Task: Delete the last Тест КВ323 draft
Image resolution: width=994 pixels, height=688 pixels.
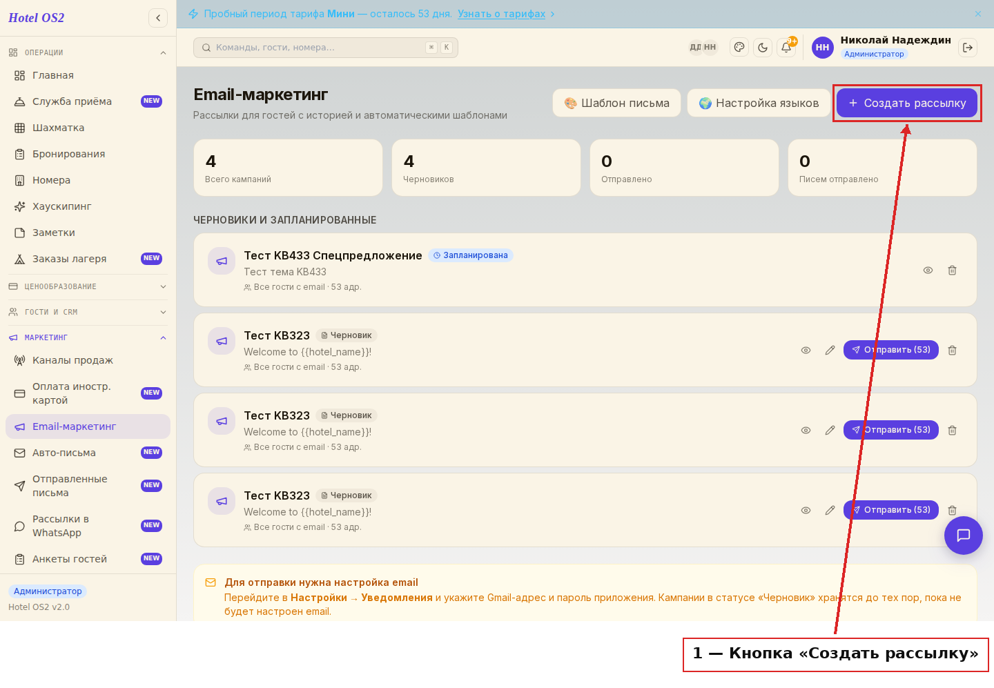Action: 952,511
